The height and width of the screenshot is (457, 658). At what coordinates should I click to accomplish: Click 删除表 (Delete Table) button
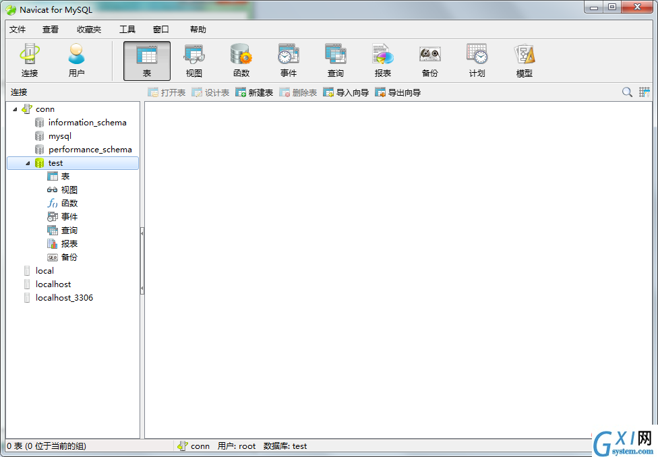click(x=298, y=92)
